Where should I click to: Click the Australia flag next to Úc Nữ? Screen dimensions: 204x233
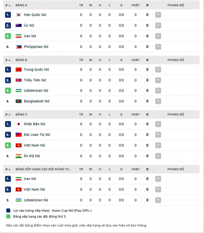click(x=18, y=26)
